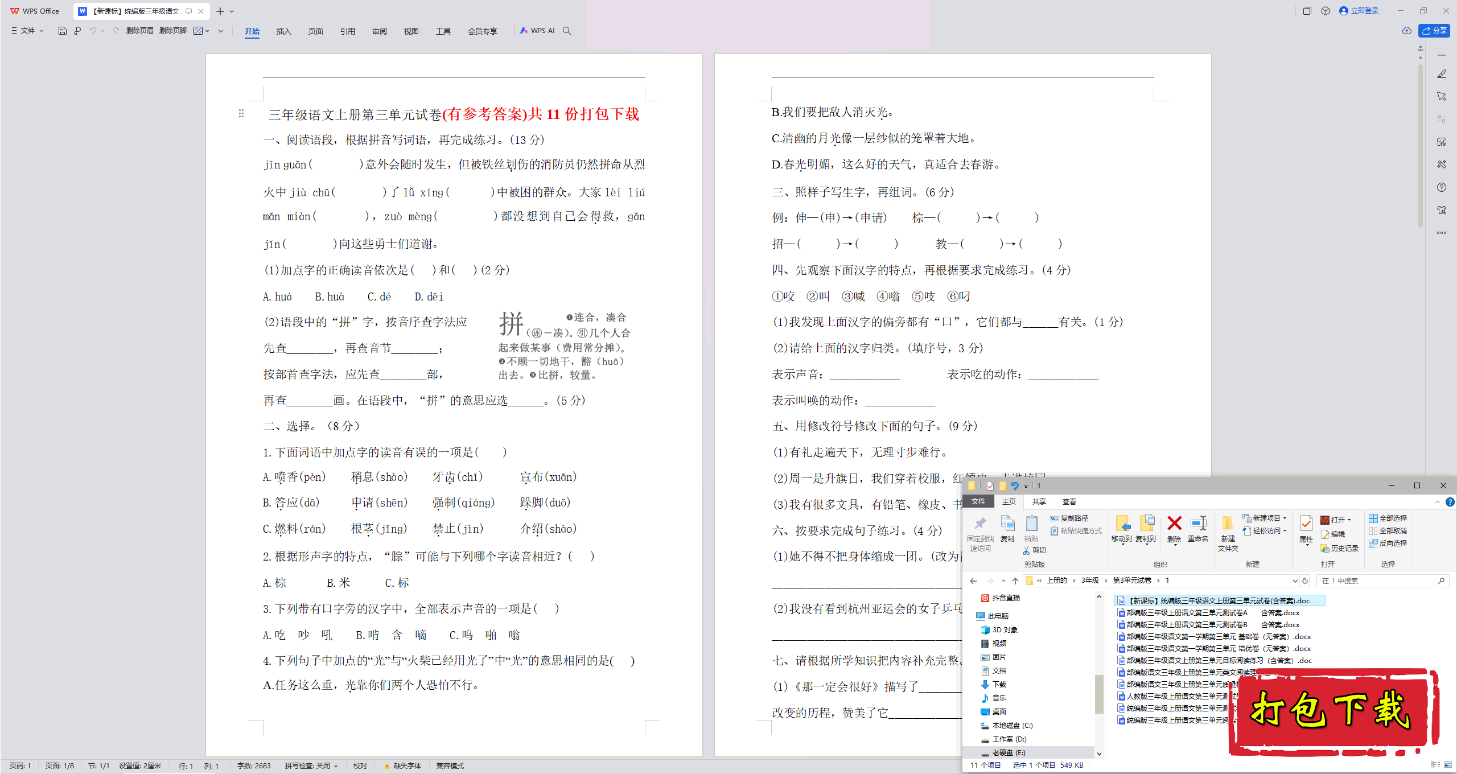Click the 缺失字体 status bar warning
This screenshot has height=774, width=1457.
pyautogui.click(x=402, y=765)
